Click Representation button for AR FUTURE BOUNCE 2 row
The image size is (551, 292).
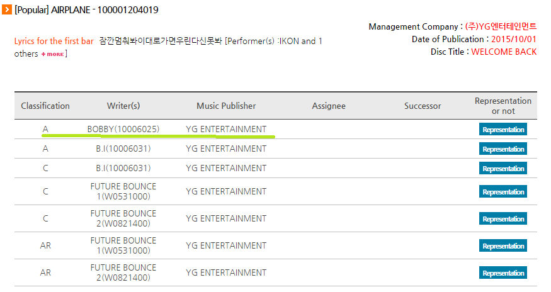pos(503,272)
